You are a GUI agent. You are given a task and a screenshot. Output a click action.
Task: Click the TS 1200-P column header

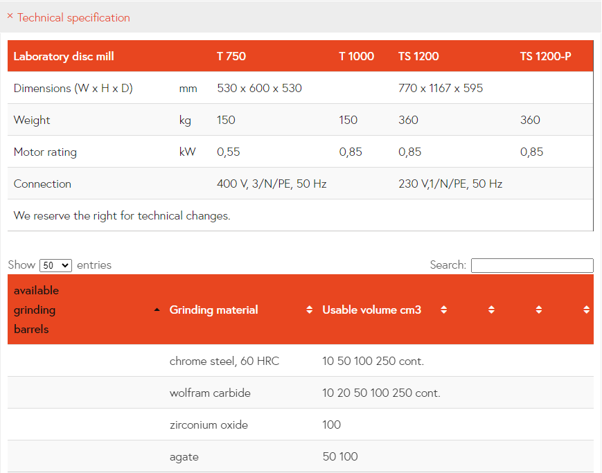click(x=545, y=56)
